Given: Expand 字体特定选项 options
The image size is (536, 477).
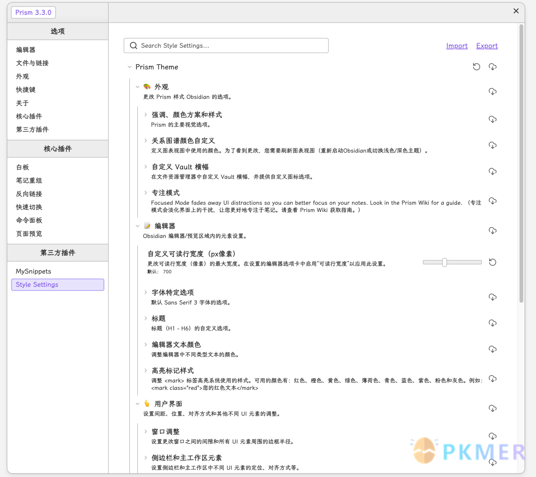Looking at the screenshot, I should pos(145,292).
